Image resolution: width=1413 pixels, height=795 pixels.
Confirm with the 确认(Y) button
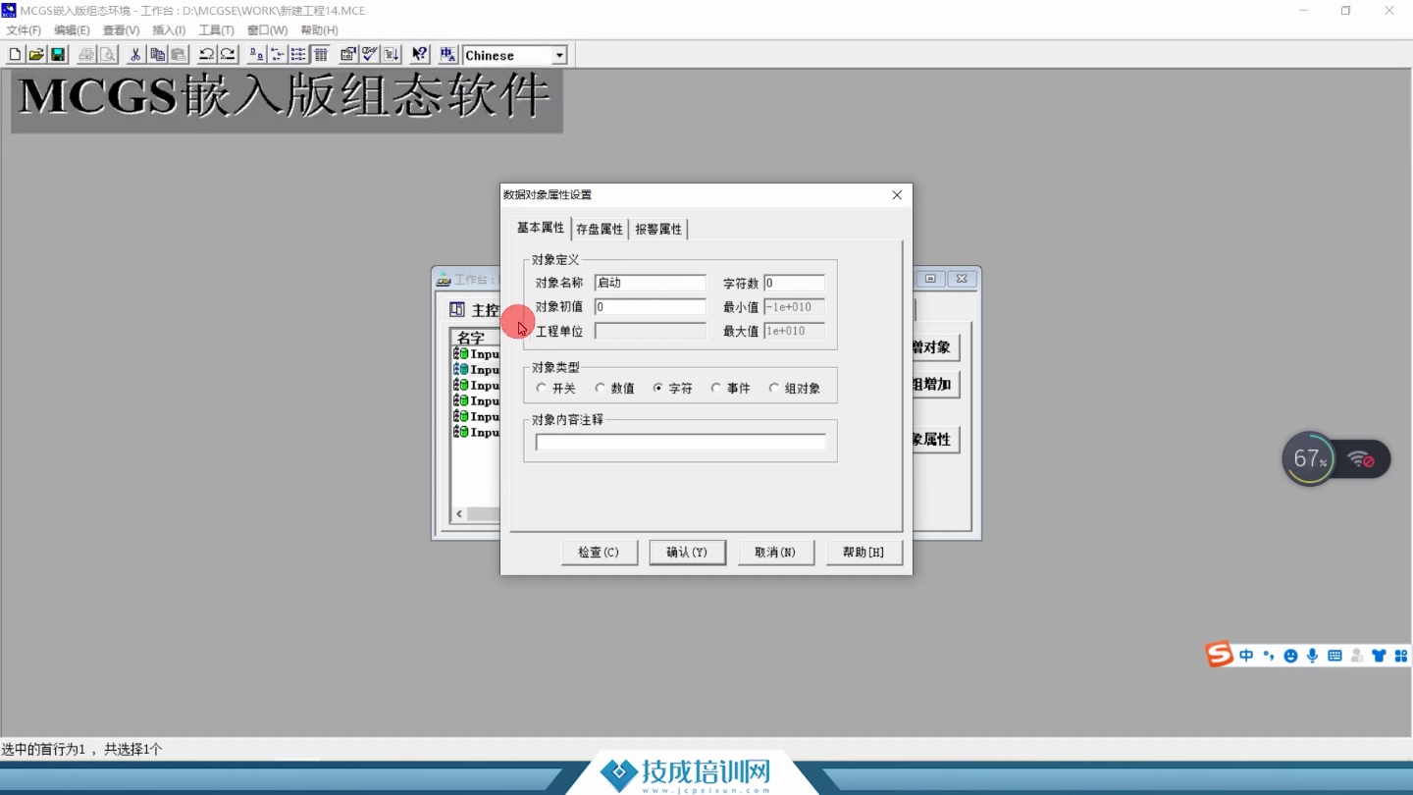[x=687, y=553]
